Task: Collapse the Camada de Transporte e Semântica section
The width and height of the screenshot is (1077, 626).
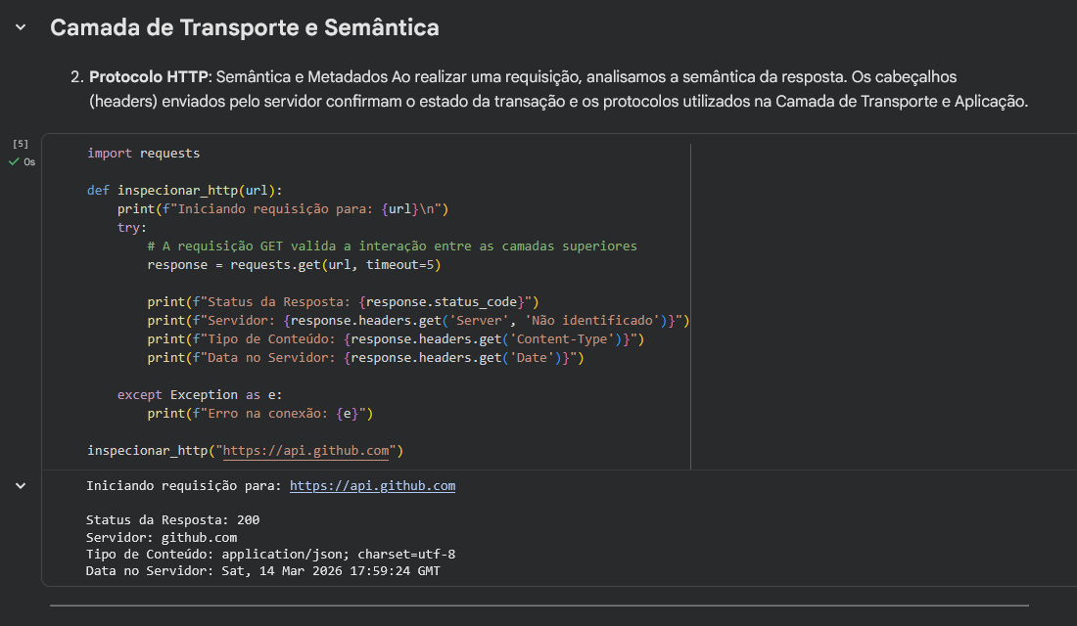Action: point(21,28)
